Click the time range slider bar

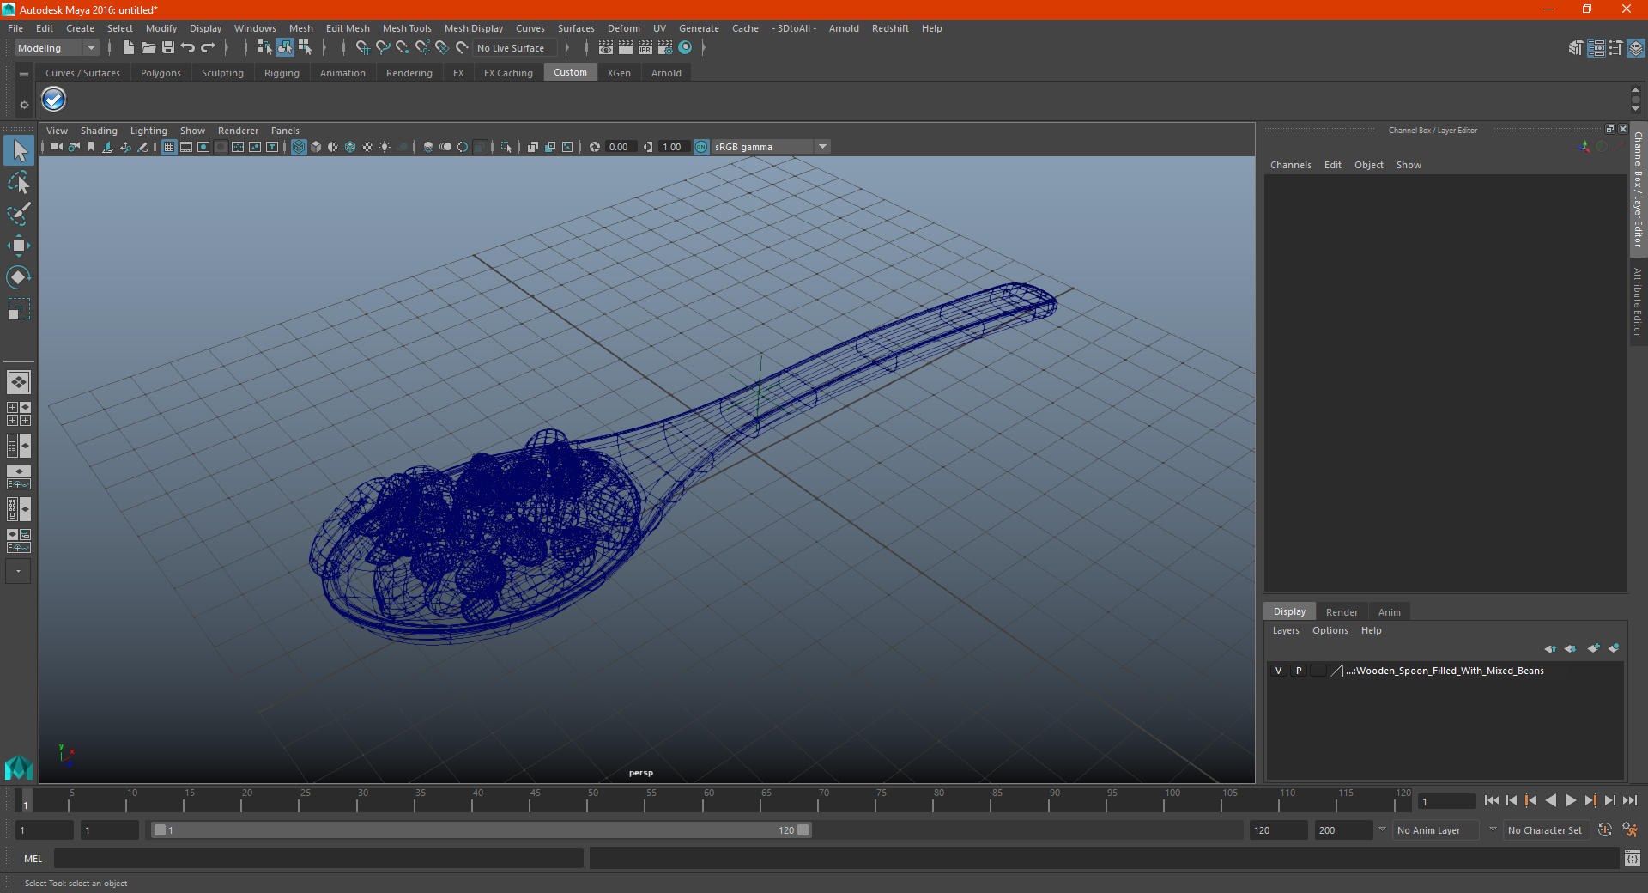coord(481,830)
